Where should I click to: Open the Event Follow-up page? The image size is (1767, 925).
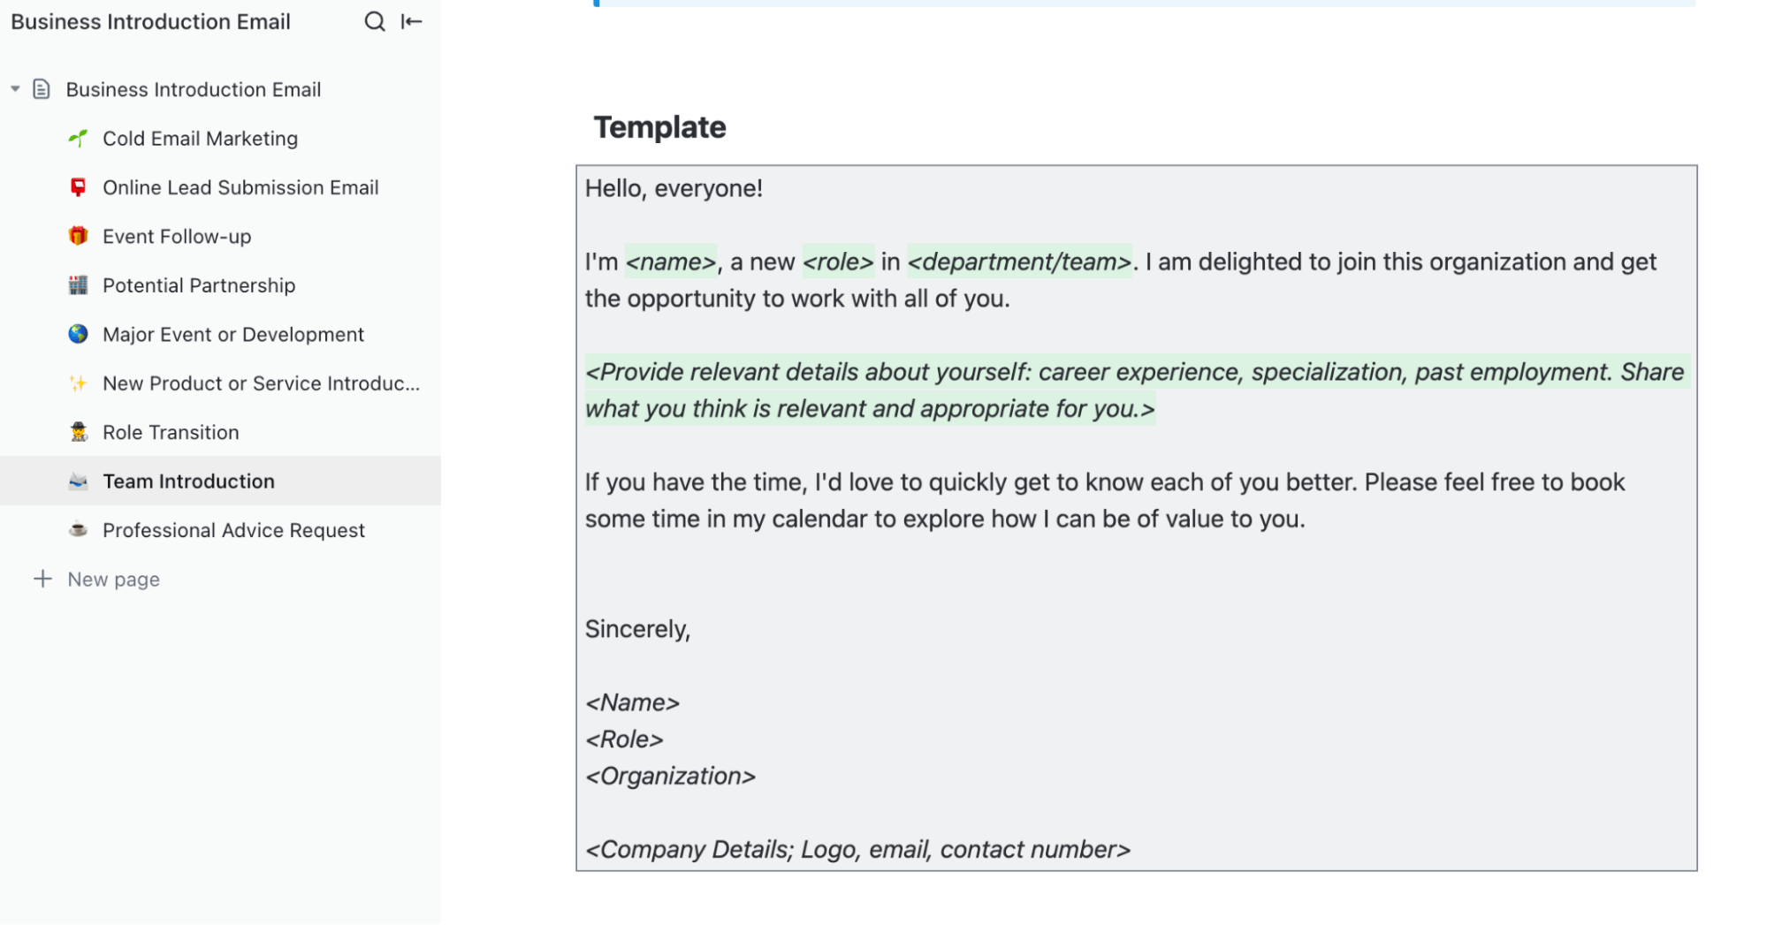177,237
